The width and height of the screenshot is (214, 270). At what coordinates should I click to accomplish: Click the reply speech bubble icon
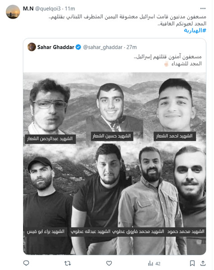click(x=26, y=263)
